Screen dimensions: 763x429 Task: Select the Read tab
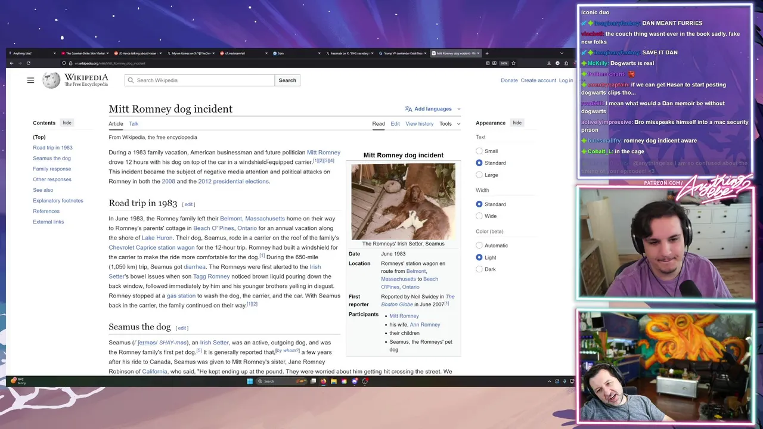[x=379, y=124]
